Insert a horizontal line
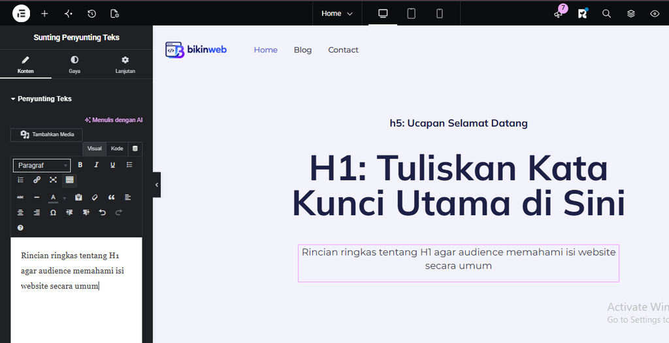 click(37, 198)
